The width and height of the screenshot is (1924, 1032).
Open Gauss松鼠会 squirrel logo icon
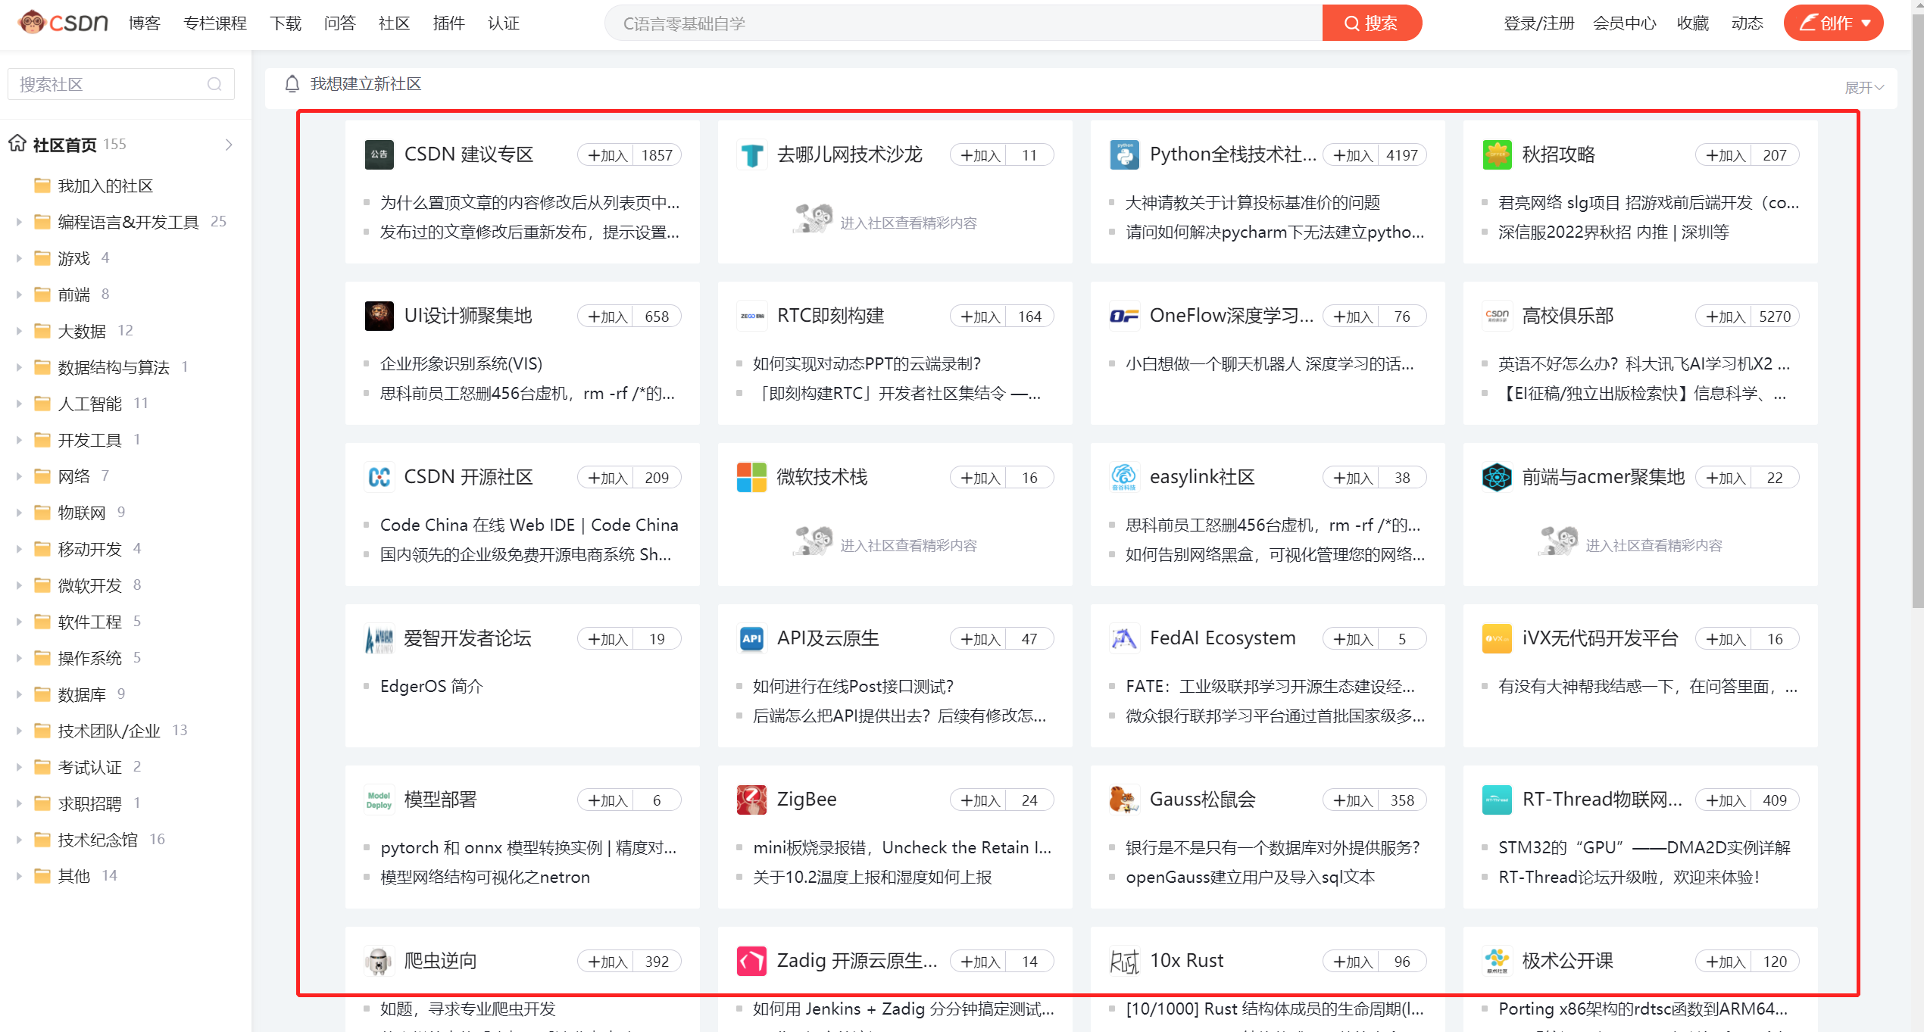[x=1124, y=800]
